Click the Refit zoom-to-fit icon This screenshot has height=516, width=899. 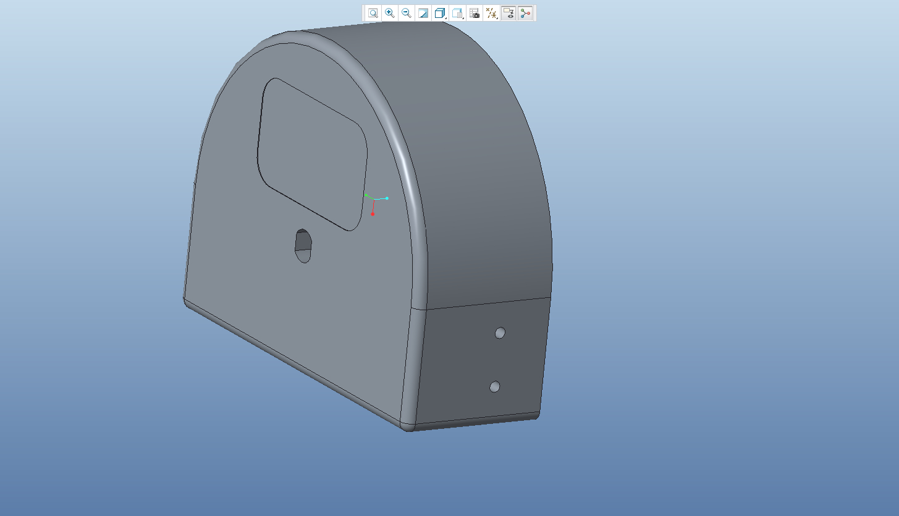(x=373, y=13)
